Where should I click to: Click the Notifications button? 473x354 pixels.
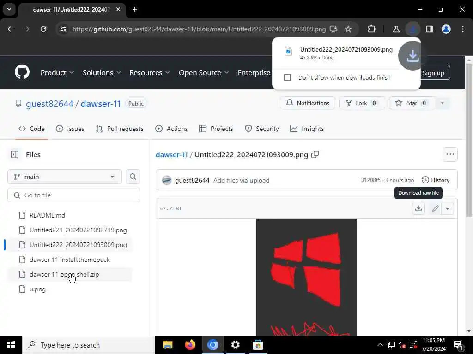(307, 103)
